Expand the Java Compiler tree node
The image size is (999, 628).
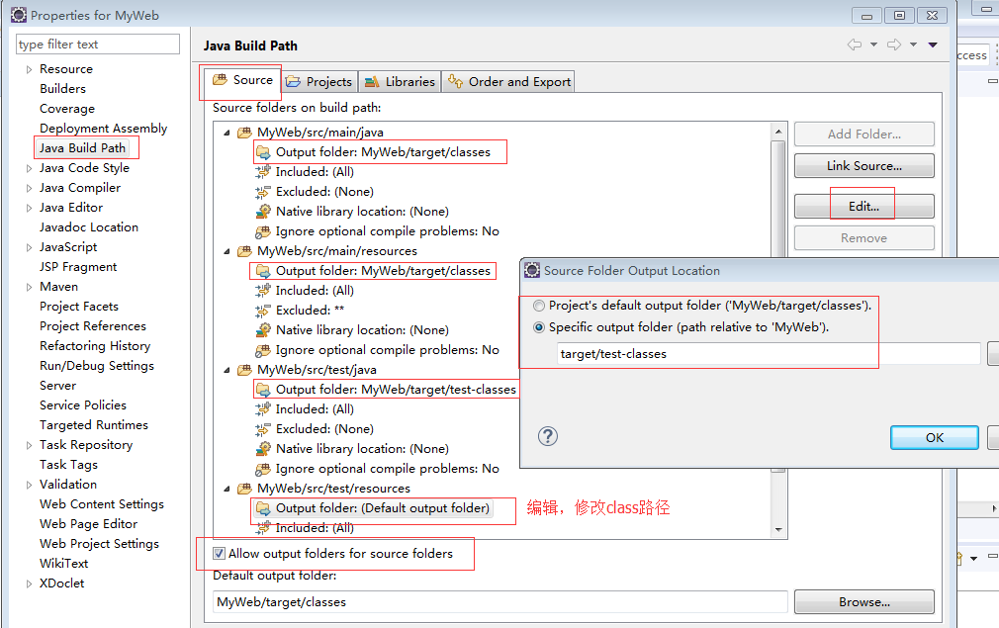(x=30, y=188)
